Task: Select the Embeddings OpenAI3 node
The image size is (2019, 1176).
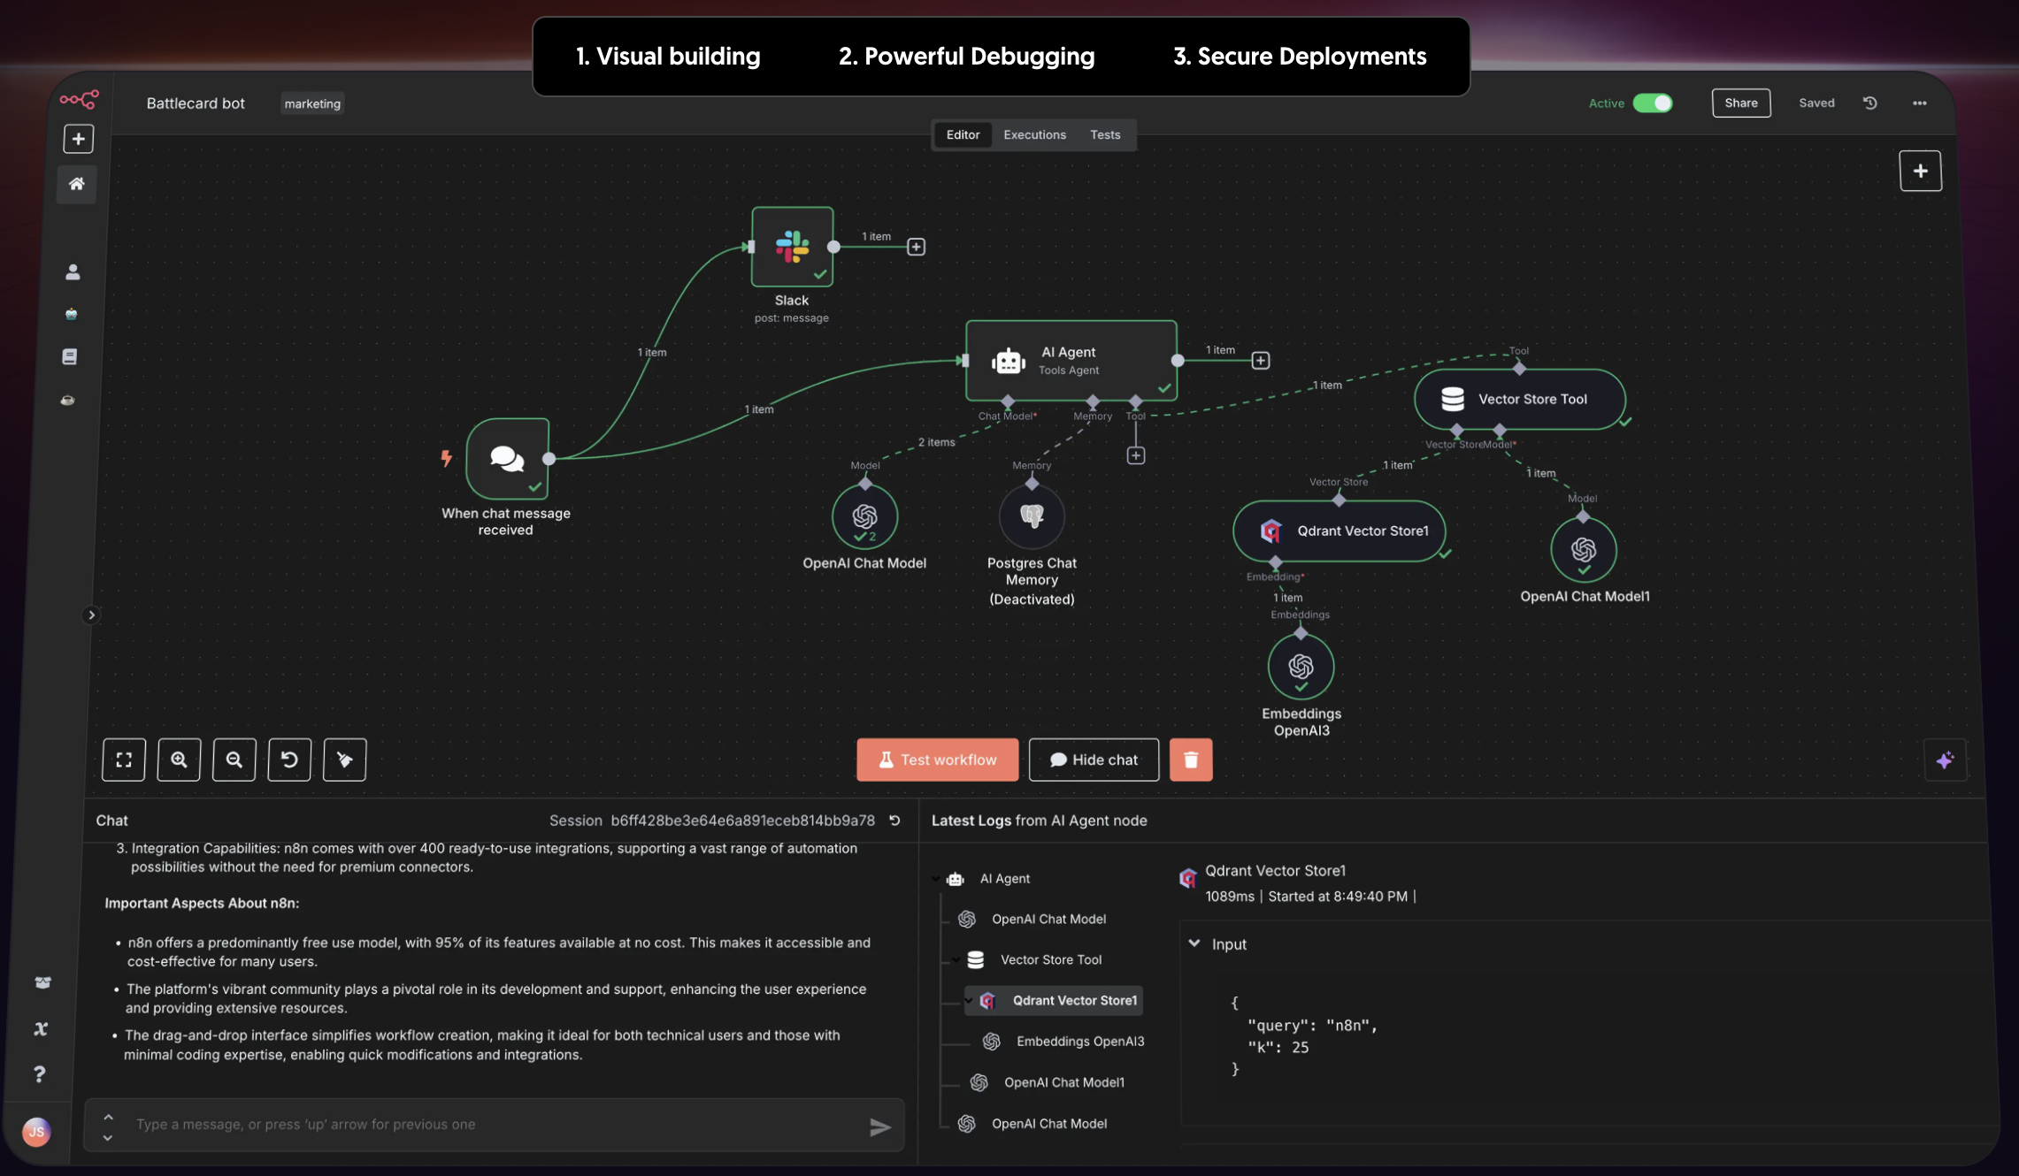Action: 1301,666
